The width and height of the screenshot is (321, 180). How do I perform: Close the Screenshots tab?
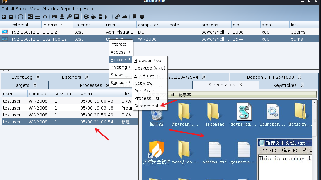point(241,85)
